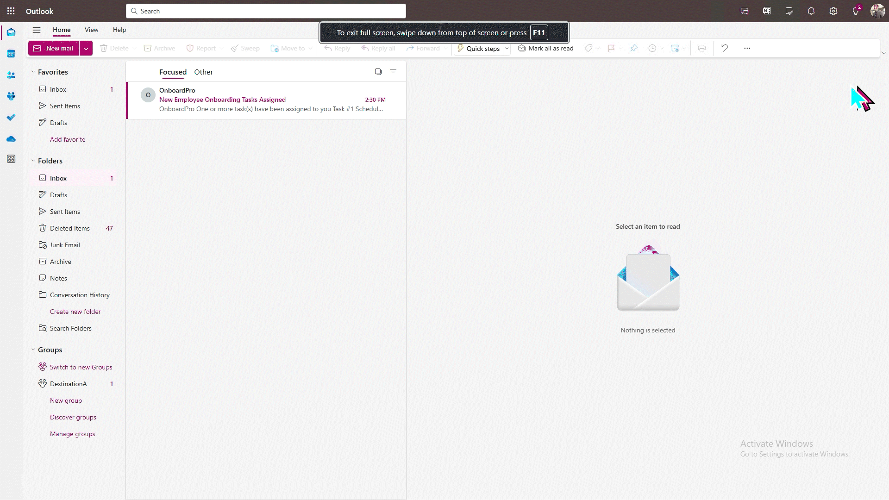
Task: Open the OneNote feed icon in header
Action: tap(767, 11)
